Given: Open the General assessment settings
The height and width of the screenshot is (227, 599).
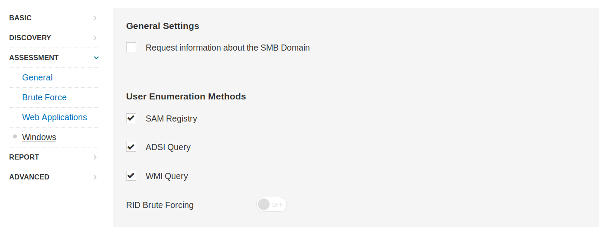Looking at the screenshot, I should [37, 78].
